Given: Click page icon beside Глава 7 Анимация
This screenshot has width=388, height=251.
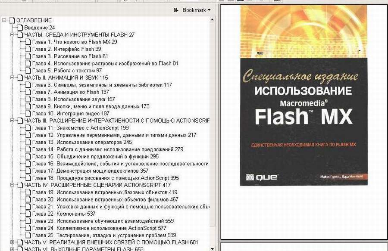Looking at the screenshot, I should click(x=28, y=92).
